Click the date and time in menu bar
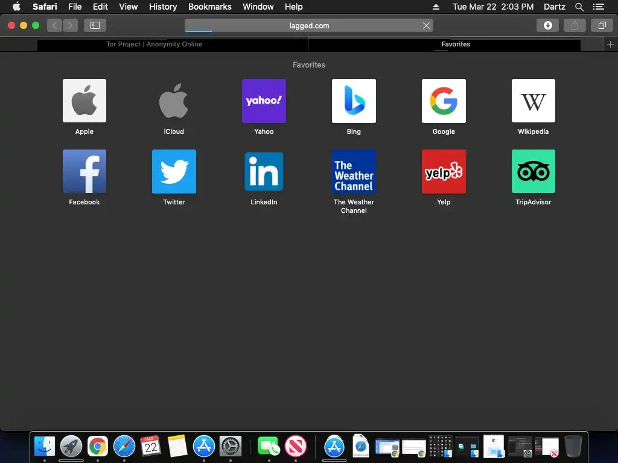Viewport: 618px width, 463px height. 493,7
